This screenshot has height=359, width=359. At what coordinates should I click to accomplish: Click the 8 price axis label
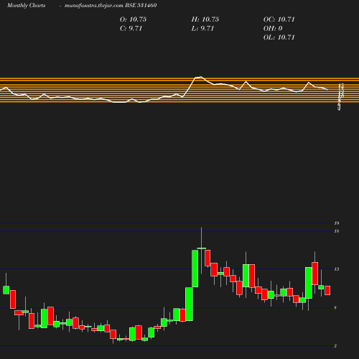pyautogui.click(x=335, y=308)
